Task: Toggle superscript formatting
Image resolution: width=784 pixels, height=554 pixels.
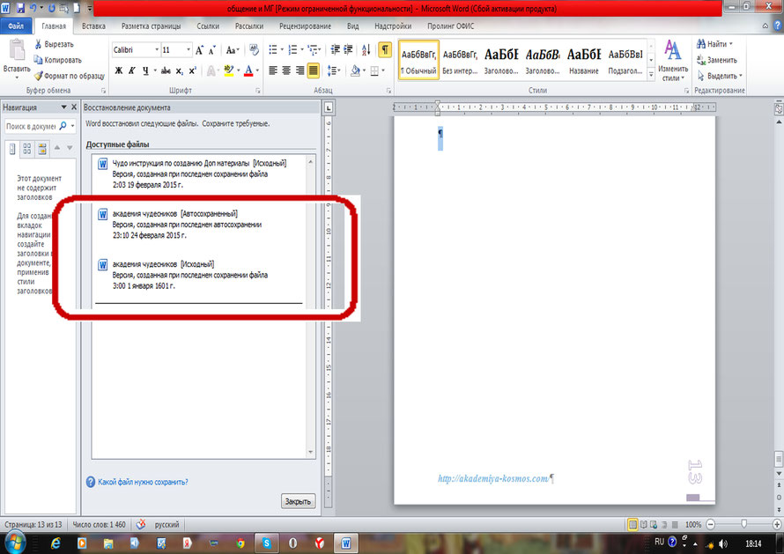Action: tap(193, 71)
